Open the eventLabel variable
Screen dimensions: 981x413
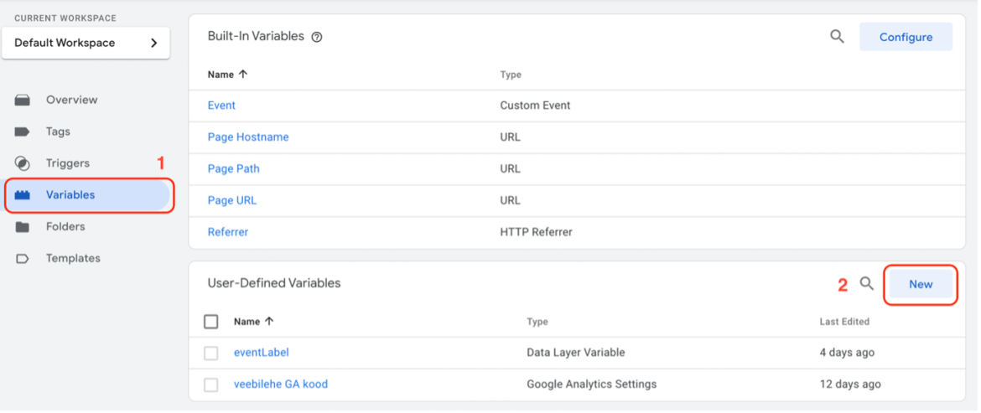click(262, 353)
